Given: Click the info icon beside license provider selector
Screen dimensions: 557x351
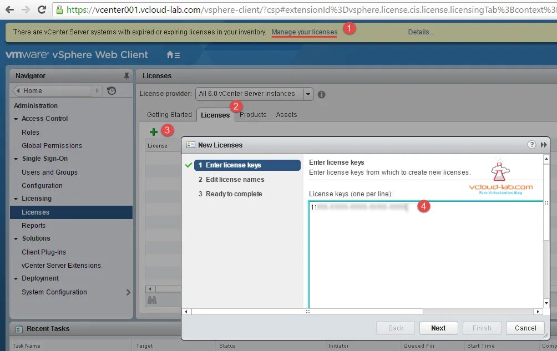Looking at the screenshot, I should (x=321, y=94).
